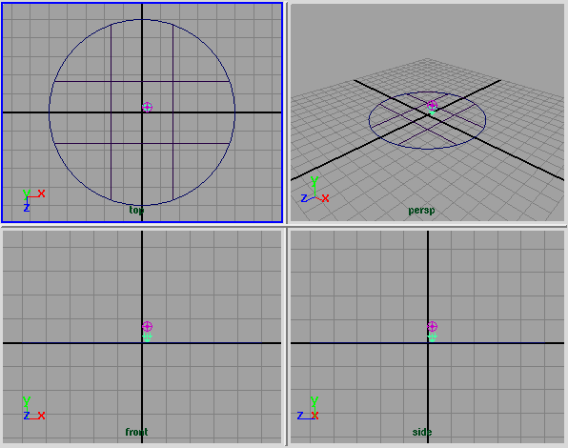The width and height of the screenshot is (568, 448).
Task: Click the XYZ axis indicator in persp view
Action: 314,190
